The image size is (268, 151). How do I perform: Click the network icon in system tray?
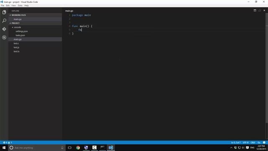coord(239,148)
